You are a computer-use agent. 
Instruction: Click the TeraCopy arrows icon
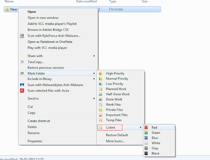coord(22,62)
